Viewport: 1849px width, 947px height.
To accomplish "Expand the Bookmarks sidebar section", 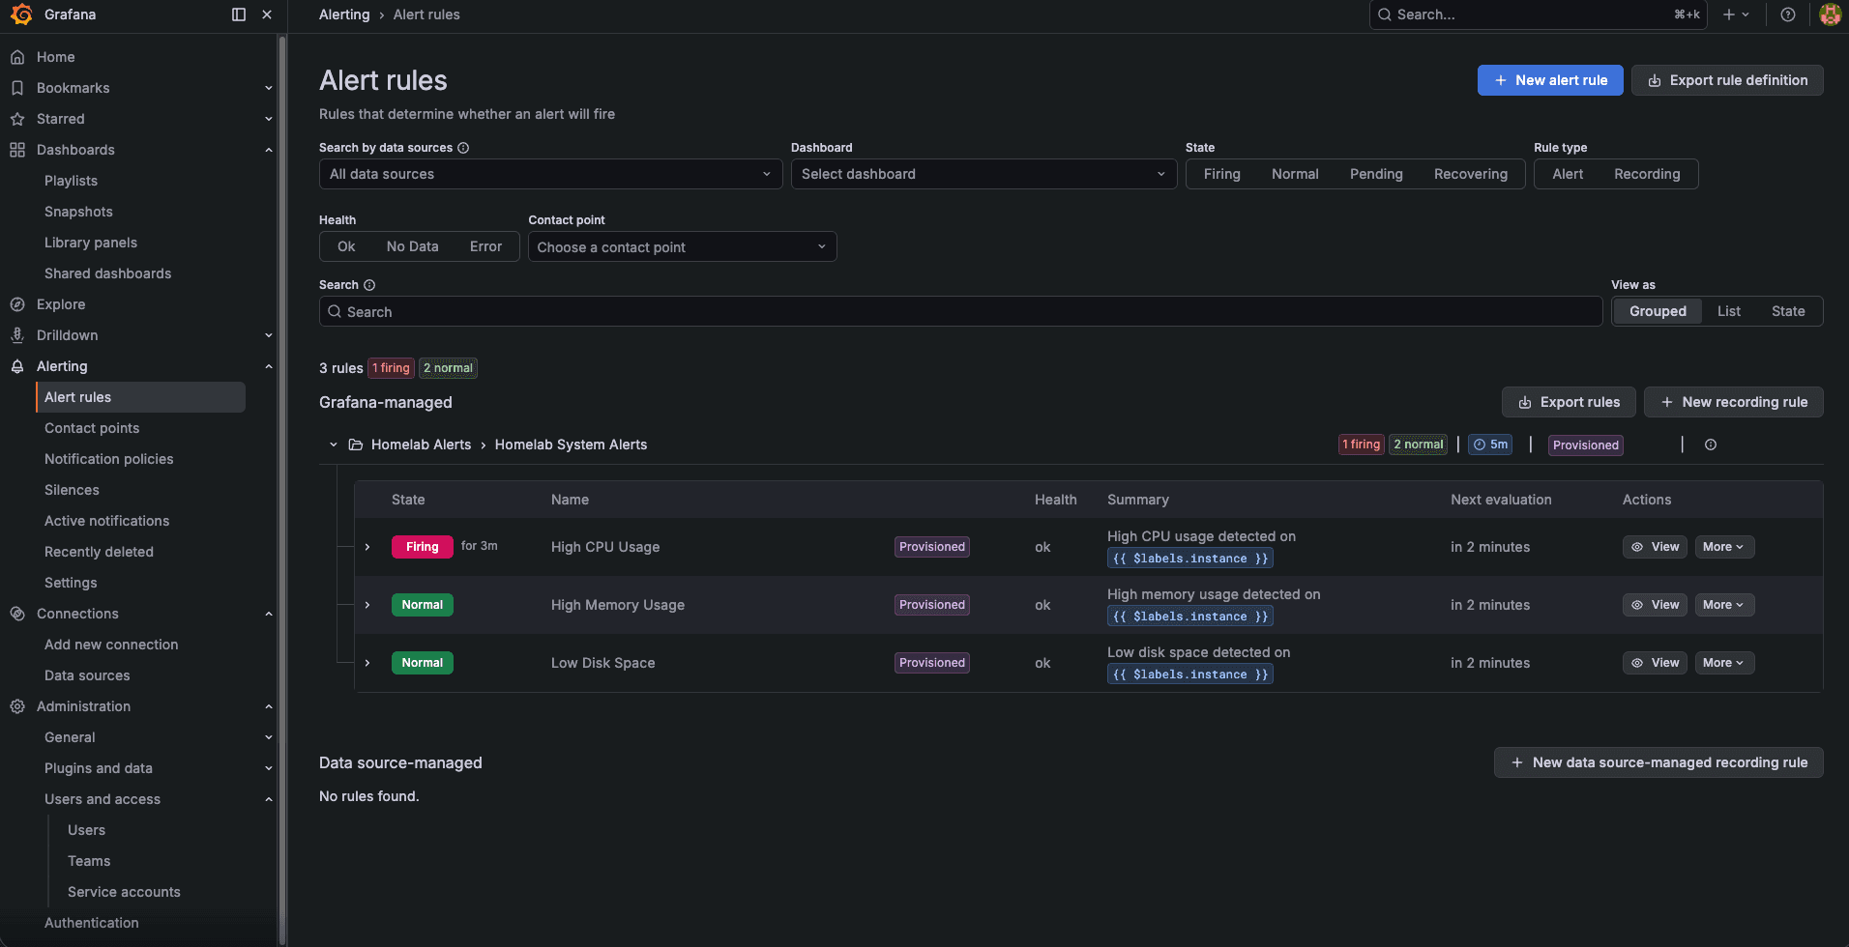I will click(268, 88).
